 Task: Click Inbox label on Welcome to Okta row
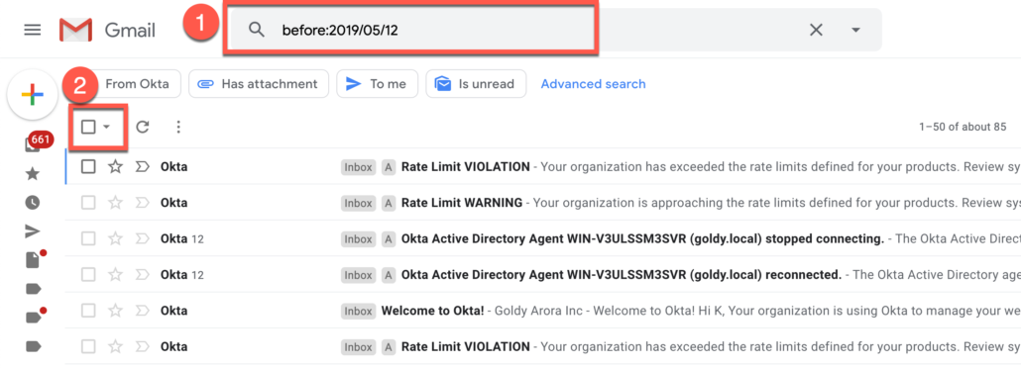pyautogui.click(x=358, y=311)
